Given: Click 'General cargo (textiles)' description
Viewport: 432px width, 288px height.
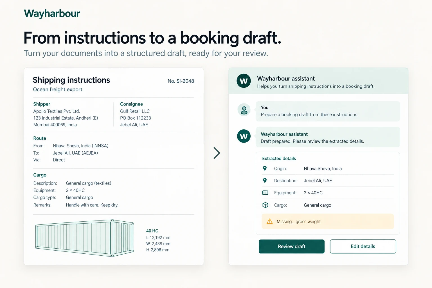Looking at the screenshot, I should click(89, 183).
